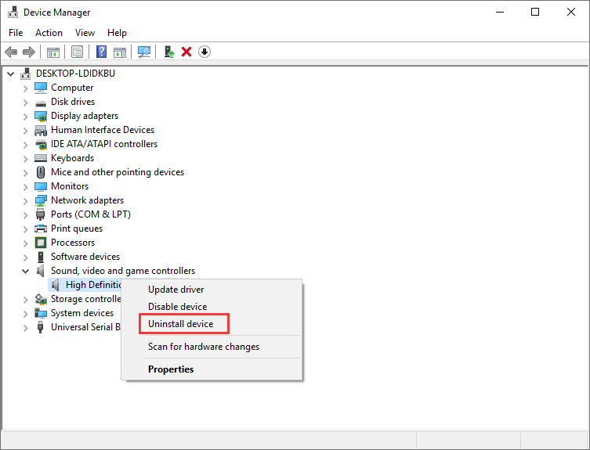Open the Action menu
Image resolution: width=590 pixels, height=450 pixels.
(x=49, y=33)
